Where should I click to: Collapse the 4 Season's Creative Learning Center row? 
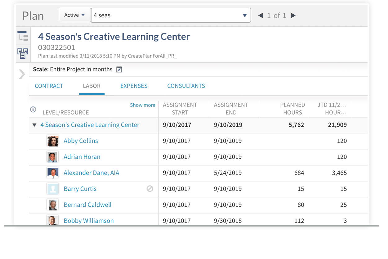coord(34,125)
